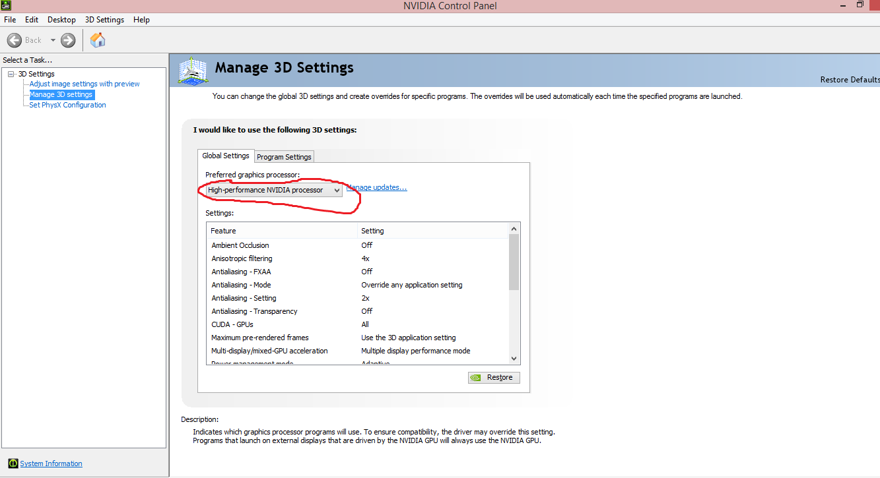Select Adjust image settings with preview
The image size is (880, 478).
(x=85, y=84)
